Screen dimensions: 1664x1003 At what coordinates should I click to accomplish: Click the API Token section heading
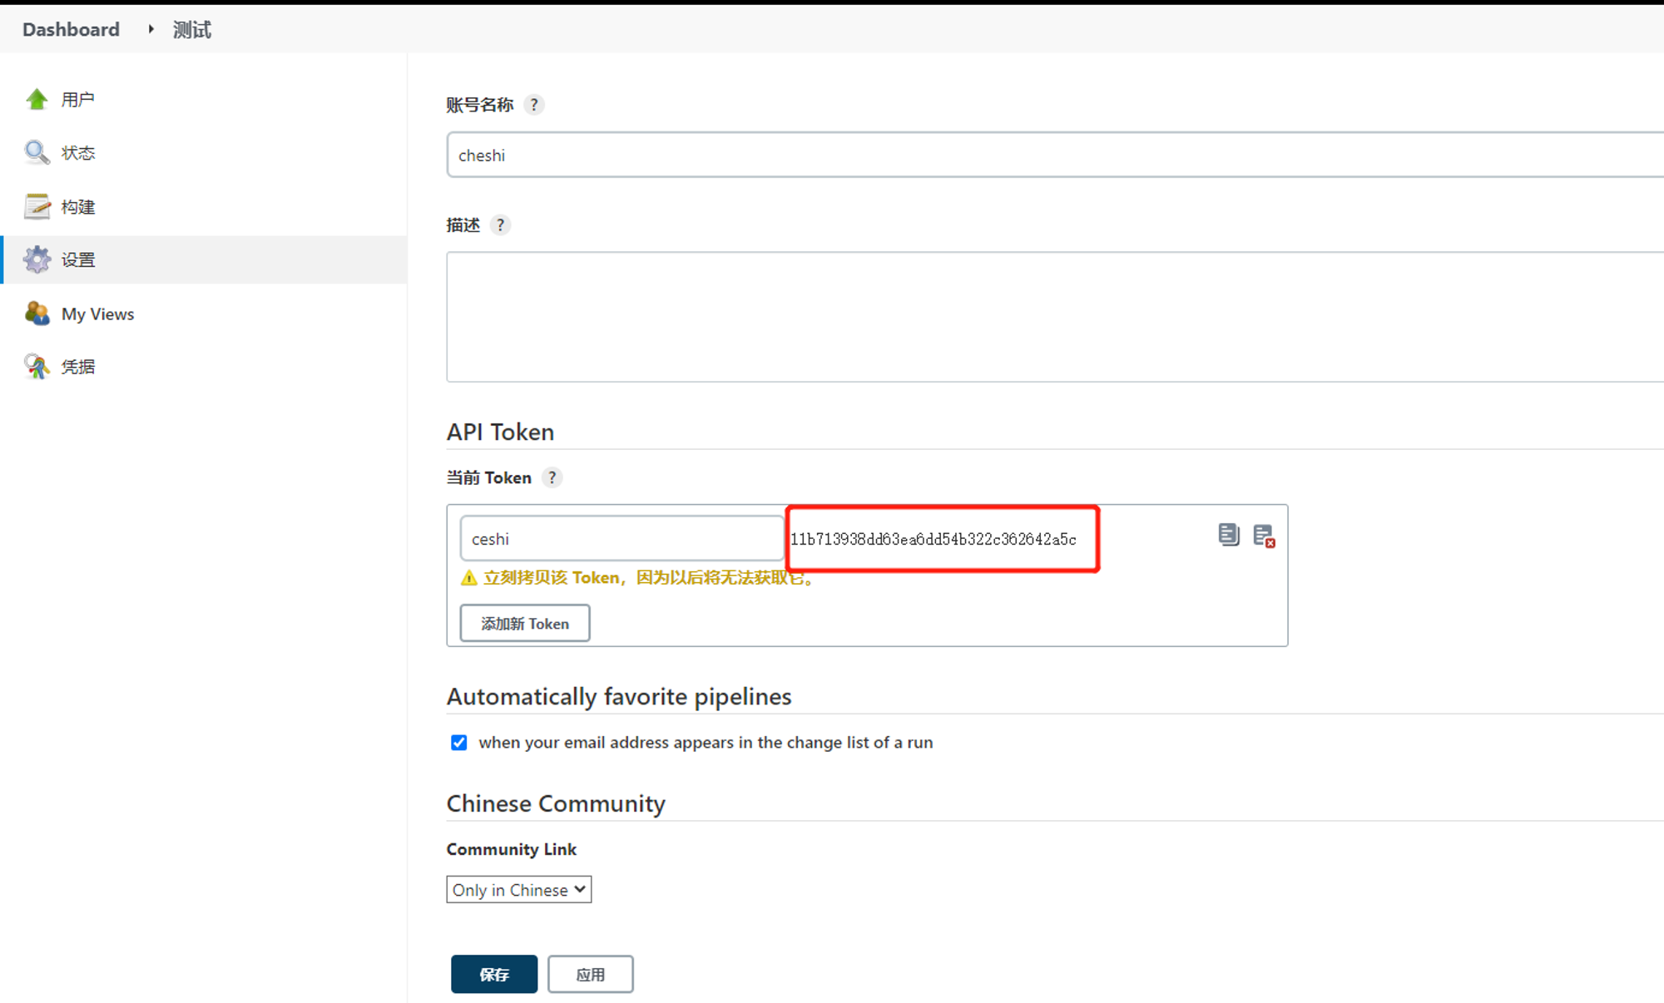point(500,432)
